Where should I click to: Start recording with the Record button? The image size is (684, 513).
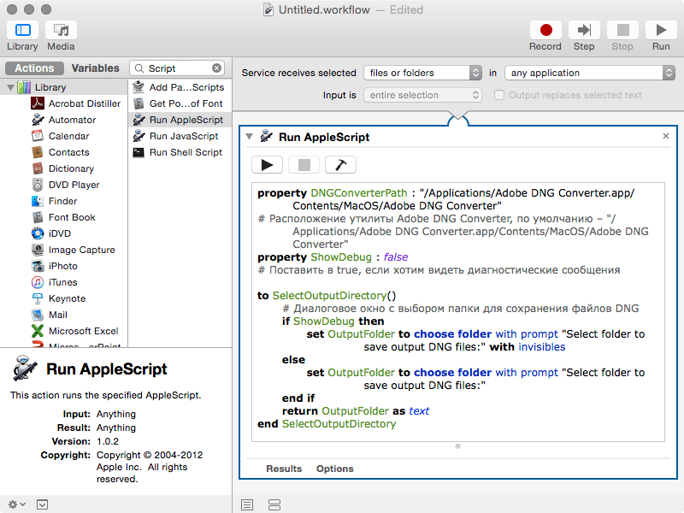[x=545, y=30]
